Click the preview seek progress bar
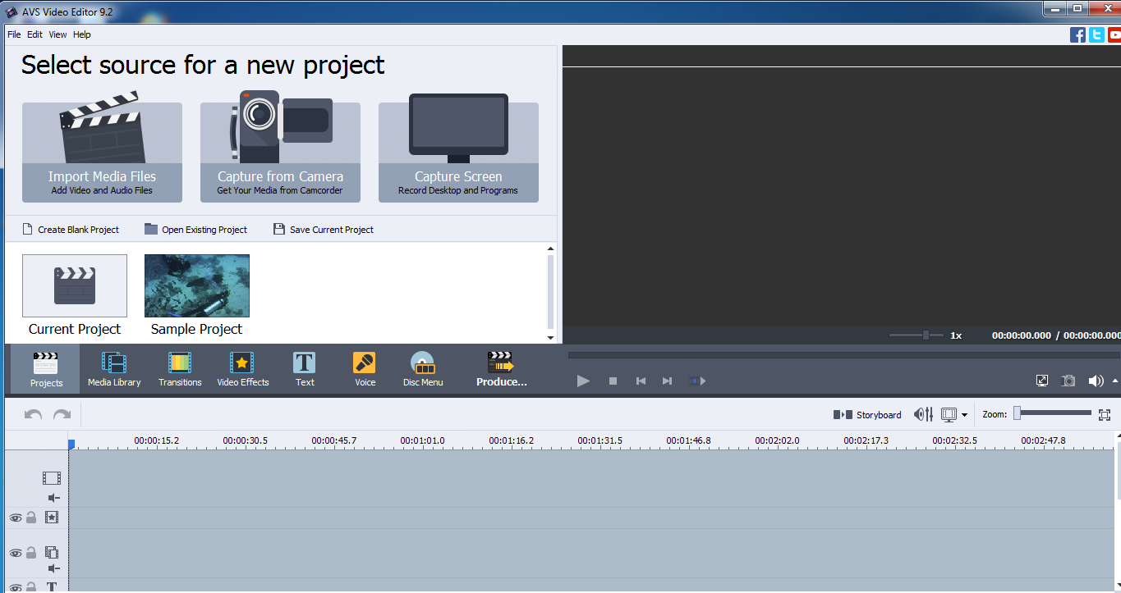This screenshot has width=1121, height=593. [844, 355]
